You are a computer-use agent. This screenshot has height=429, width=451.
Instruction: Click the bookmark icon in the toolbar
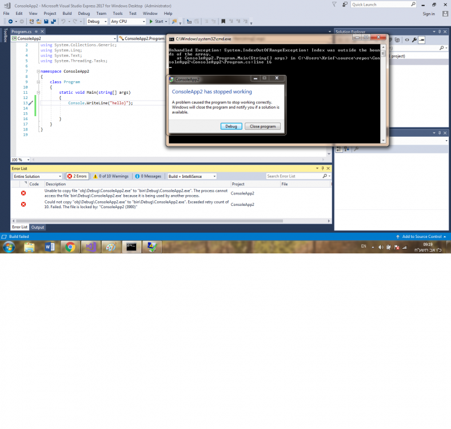pyautogui.click(x=223, y=21)
